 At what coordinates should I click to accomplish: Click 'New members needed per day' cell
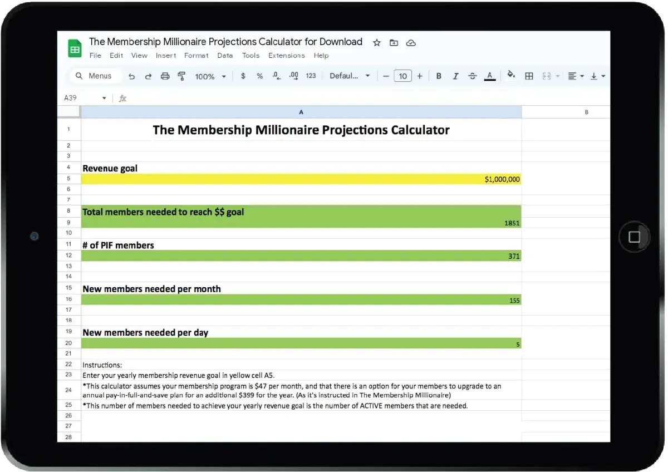(301, 332)
